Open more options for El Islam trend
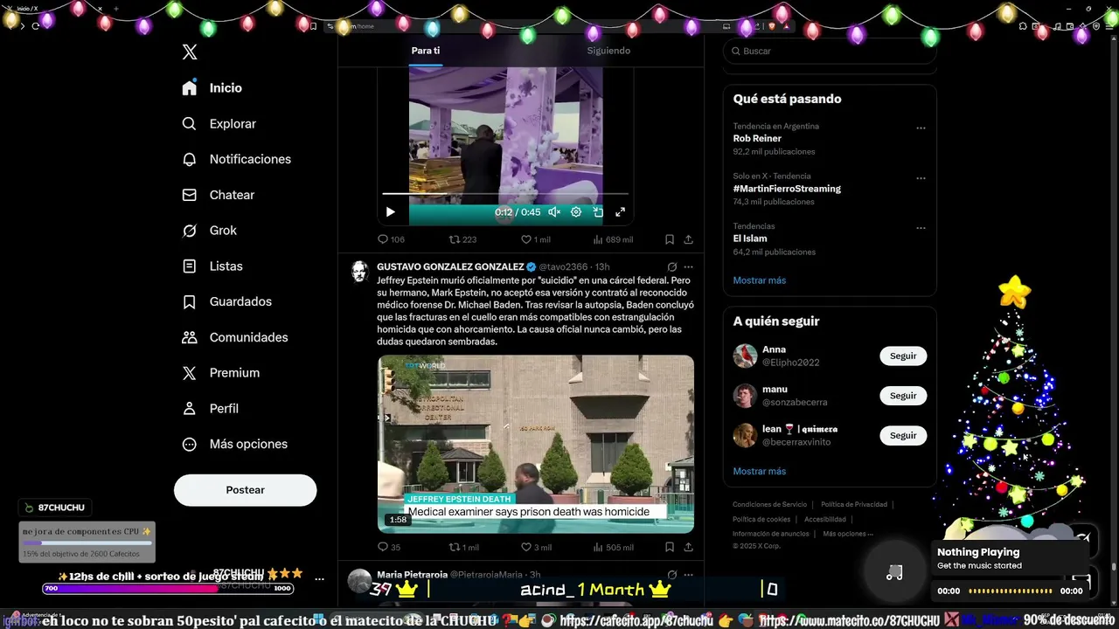Viewport: 1119px width, 629px height. point(921,228)
